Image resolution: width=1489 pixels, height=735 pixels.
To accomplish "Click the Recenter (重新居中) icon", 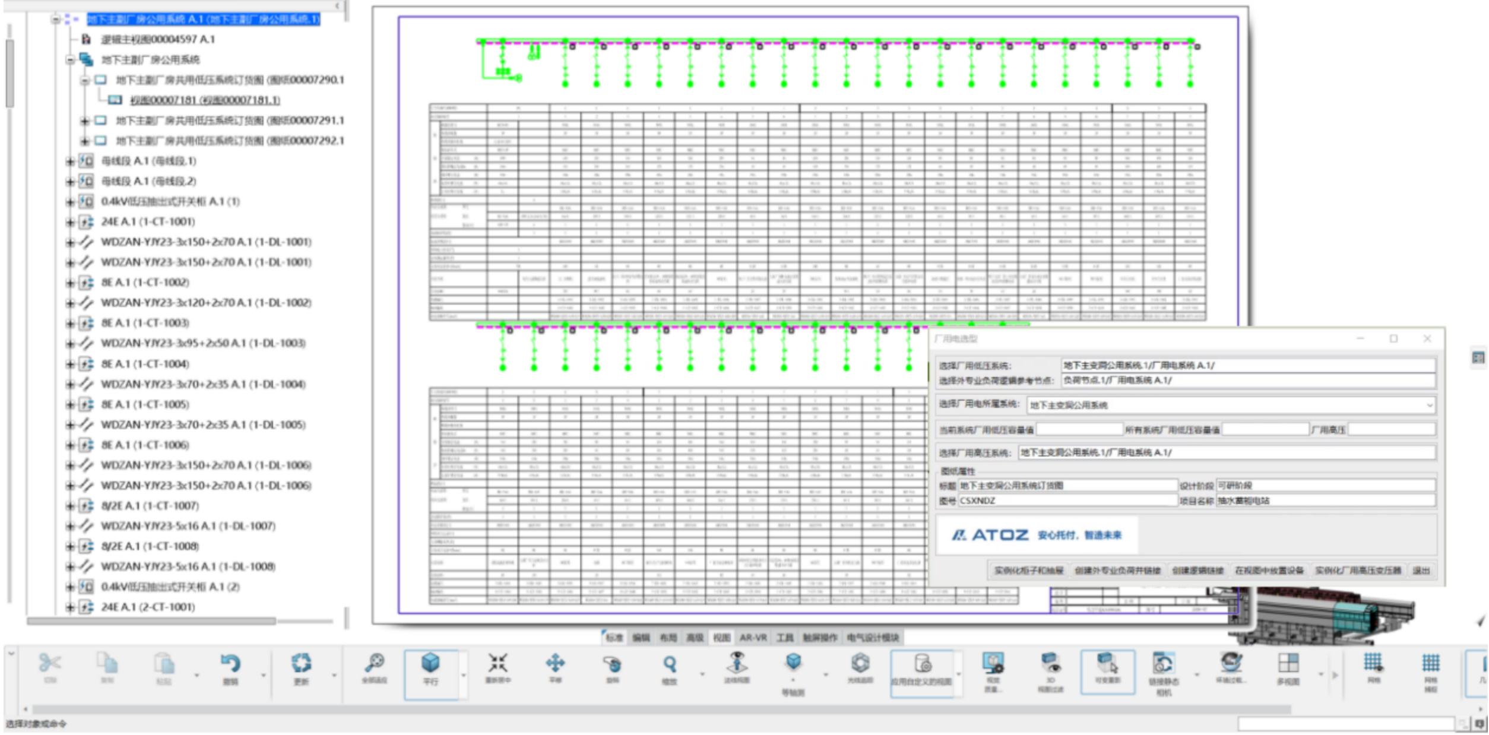I will pos(498,663).
